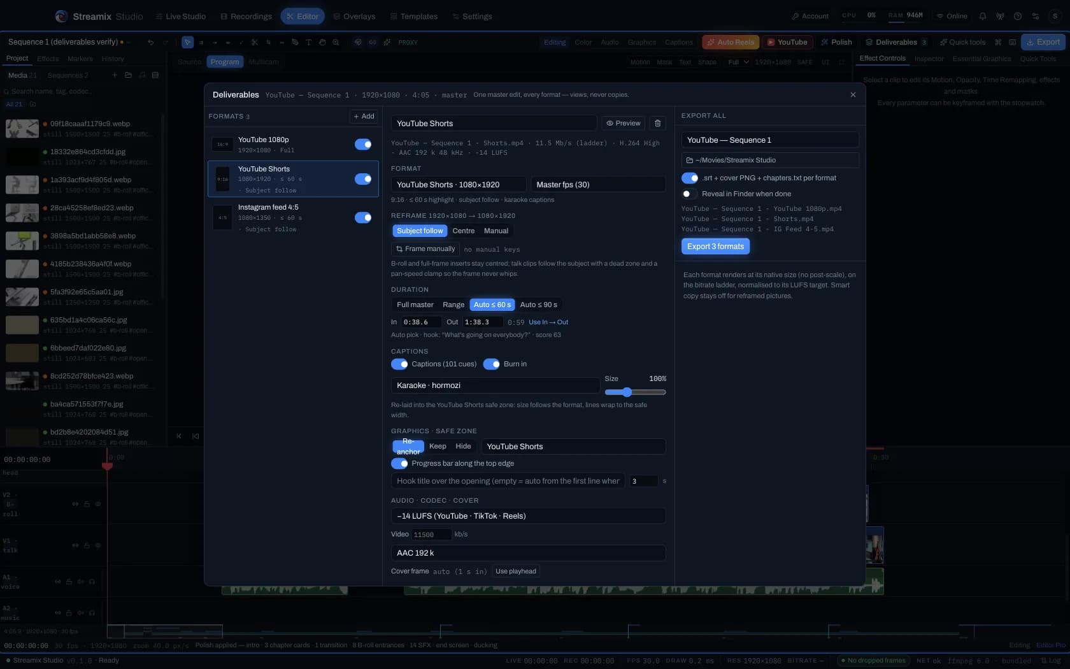Toggle the YouTube Shorts format switch

(x=363, y=179)
